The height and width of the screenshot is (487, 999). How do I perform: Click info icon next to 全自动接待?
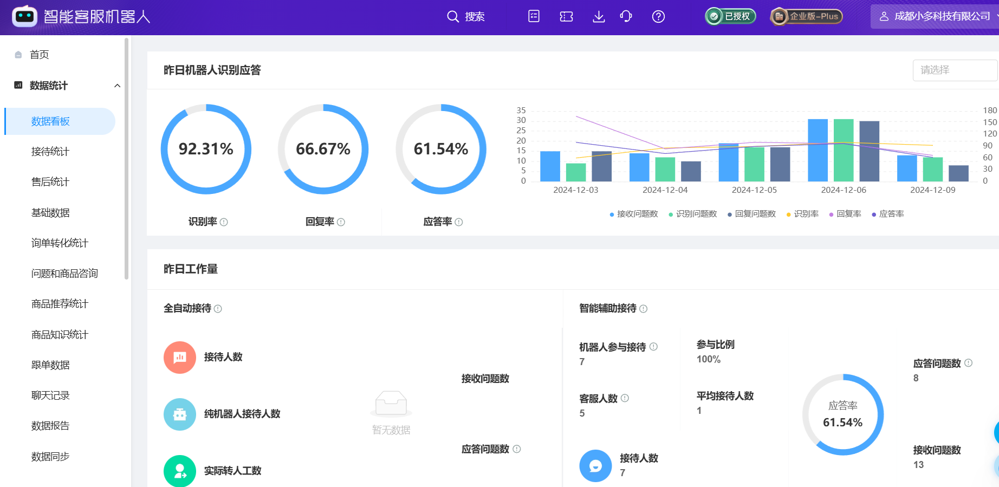[218, 309]
